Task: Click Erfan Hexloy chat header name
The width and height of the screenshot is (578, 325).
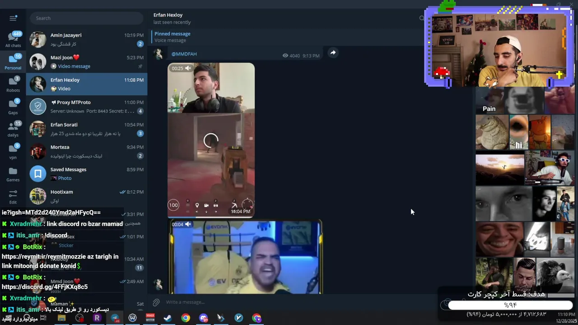Action: 168,15
